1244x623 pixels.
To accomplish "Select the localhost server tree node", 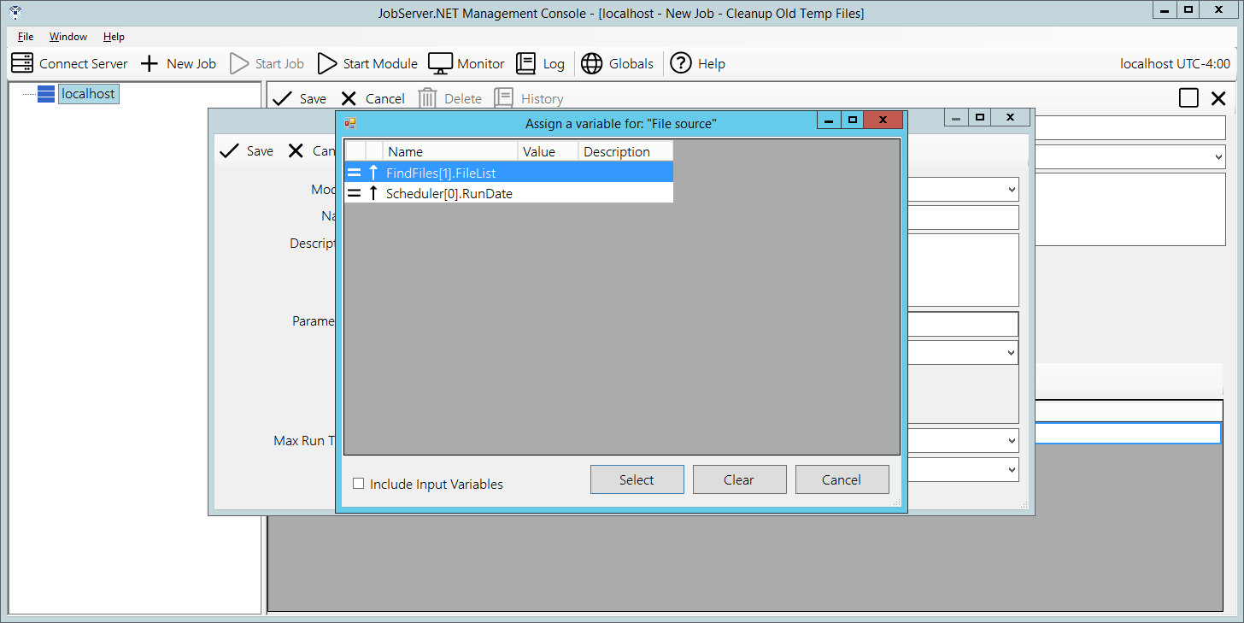I will click(88, 94).
